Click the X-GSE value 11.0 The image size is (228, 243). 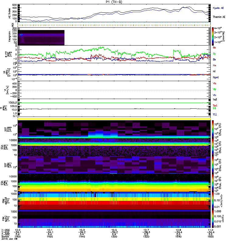tap(210, 230)
